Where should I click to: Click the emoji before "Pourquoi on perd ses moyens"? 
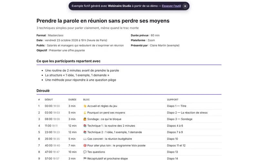85,112
